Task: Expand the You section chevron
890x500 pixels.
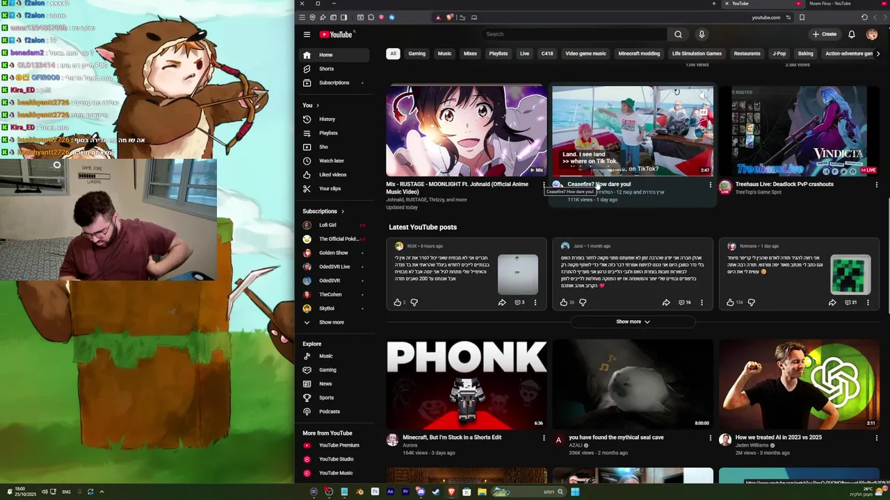Action: [318, 106]
